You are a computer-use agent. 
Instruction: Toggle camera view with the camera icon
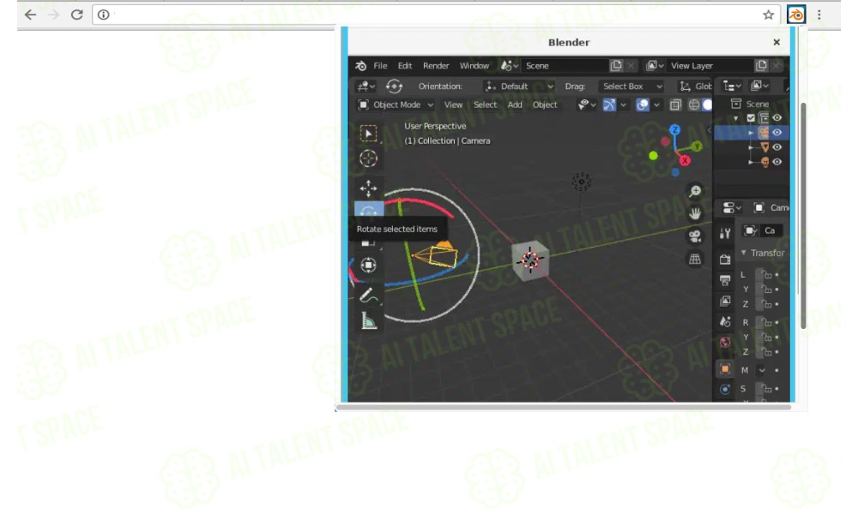click(x=695, y=236)
